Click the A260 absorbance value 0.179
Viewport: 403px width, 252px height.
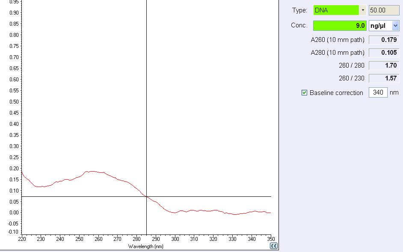[x=384, y=40]
